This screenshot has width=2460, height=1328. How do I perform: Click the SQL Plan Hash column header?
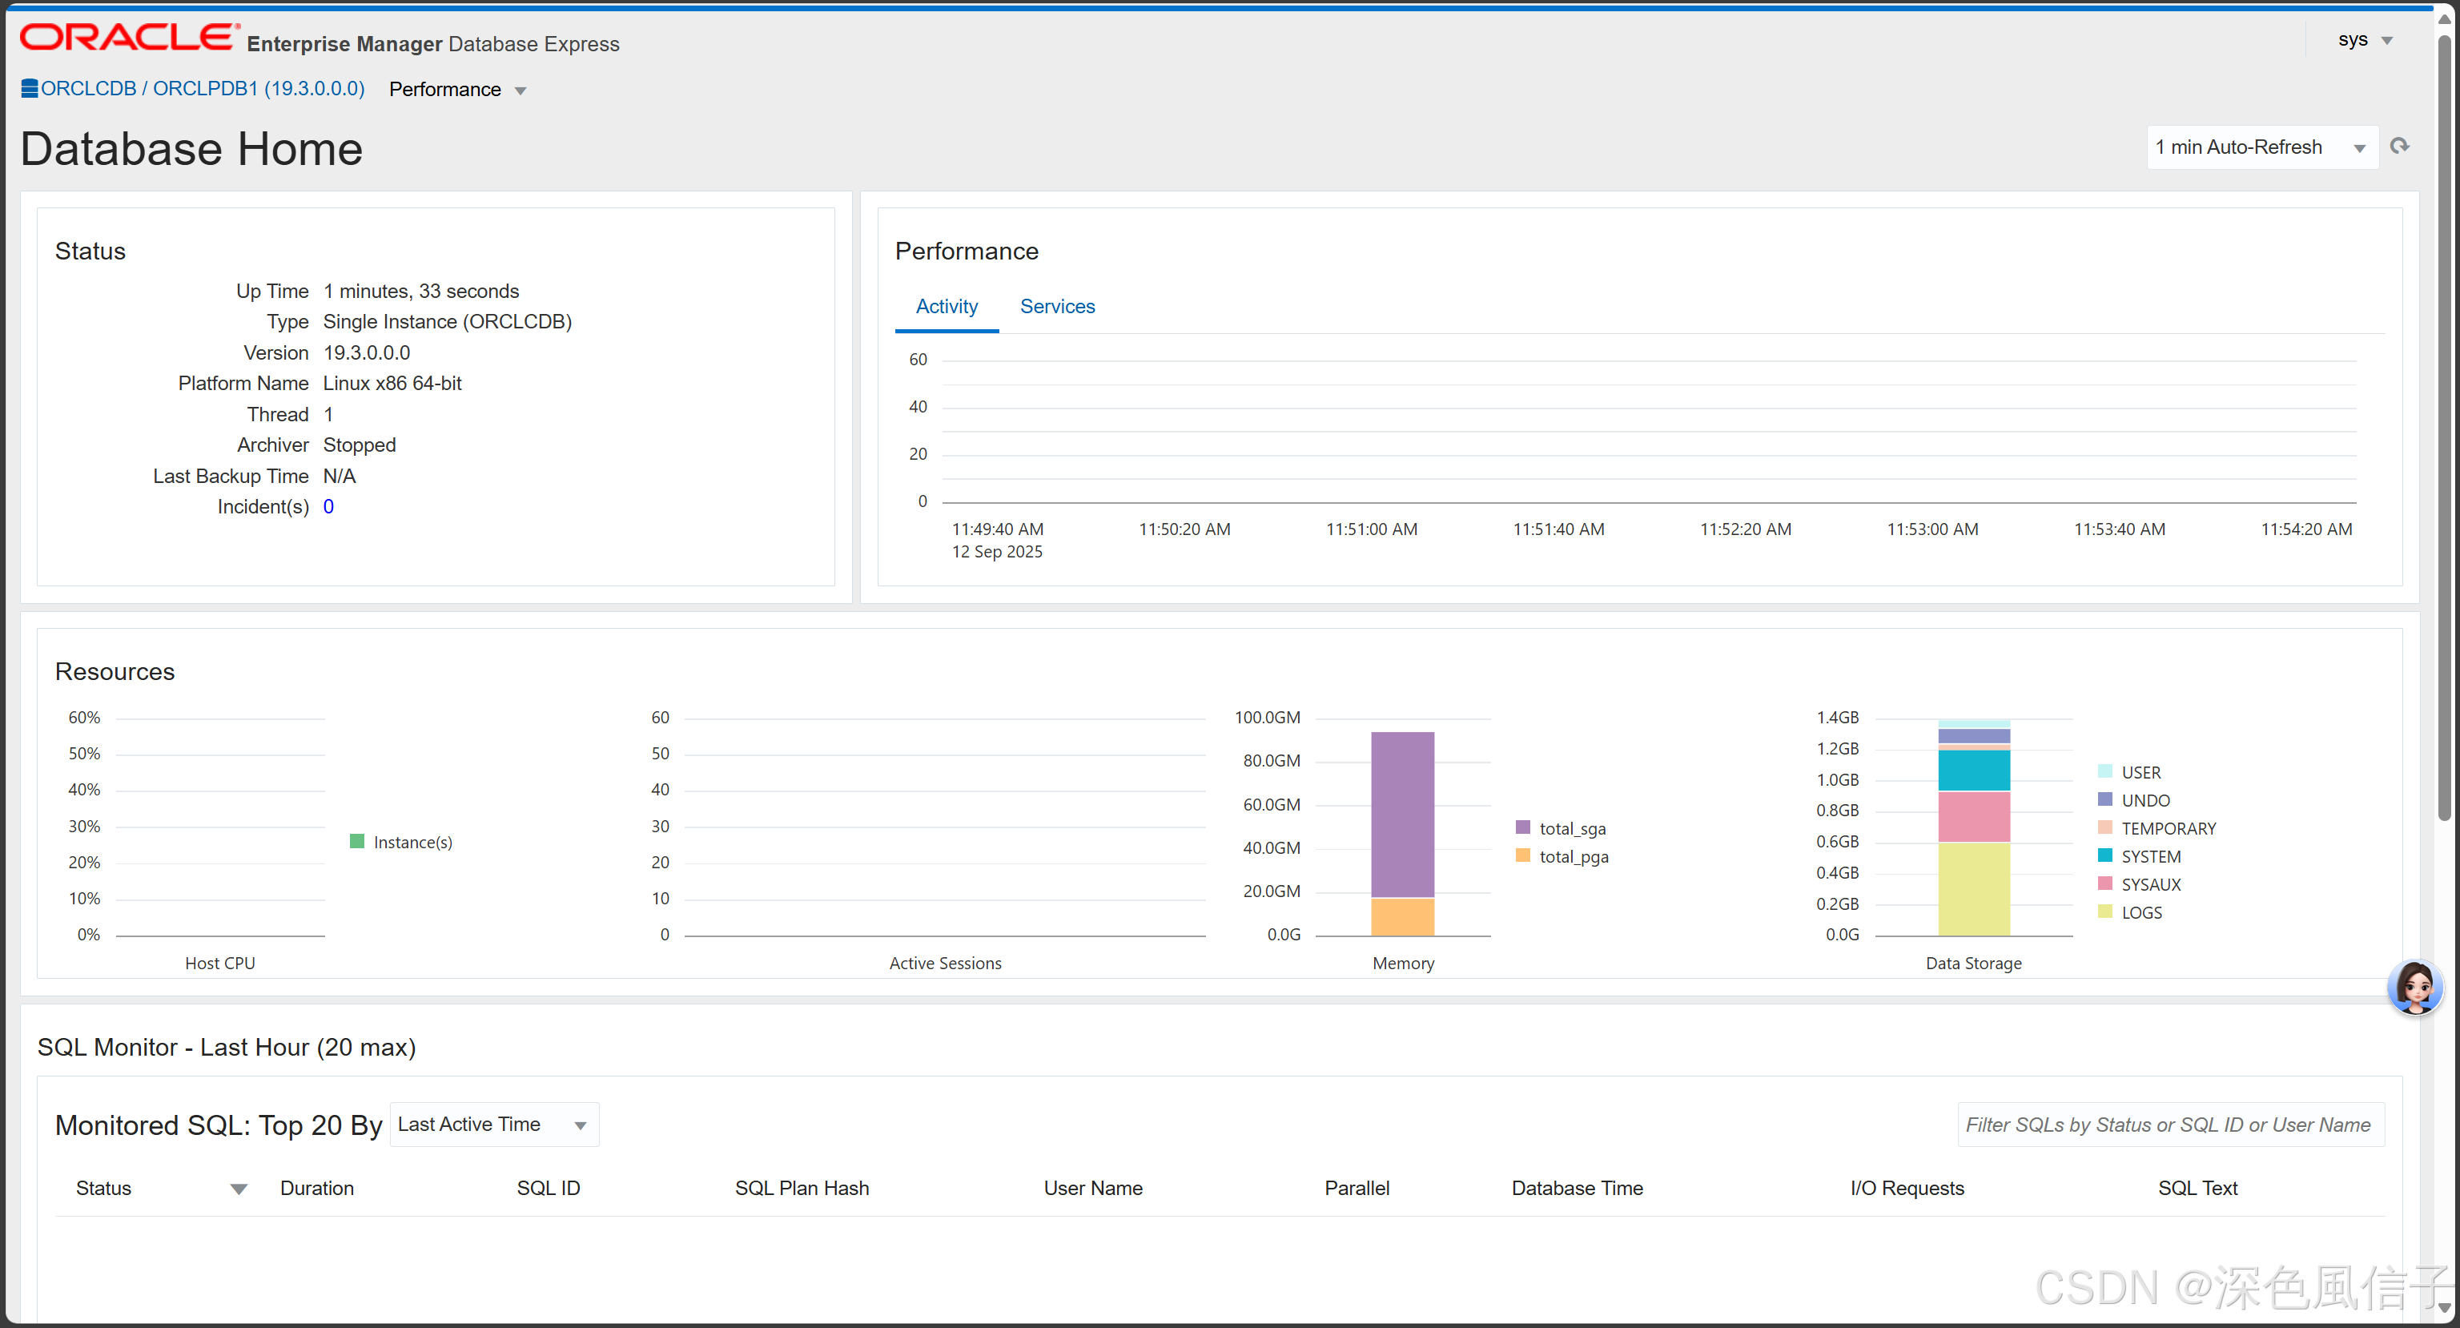[802, 1189]
